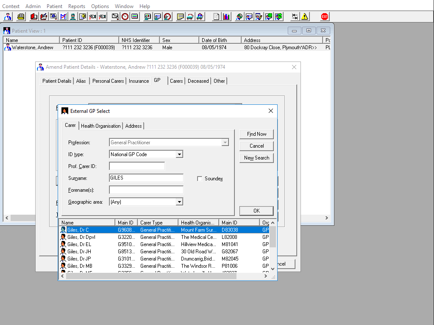Open the ID type dropdown

point(179,154)
